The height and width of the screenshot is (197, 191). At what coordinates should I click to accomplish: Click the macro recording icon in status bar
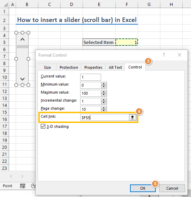tap(23, 186)
